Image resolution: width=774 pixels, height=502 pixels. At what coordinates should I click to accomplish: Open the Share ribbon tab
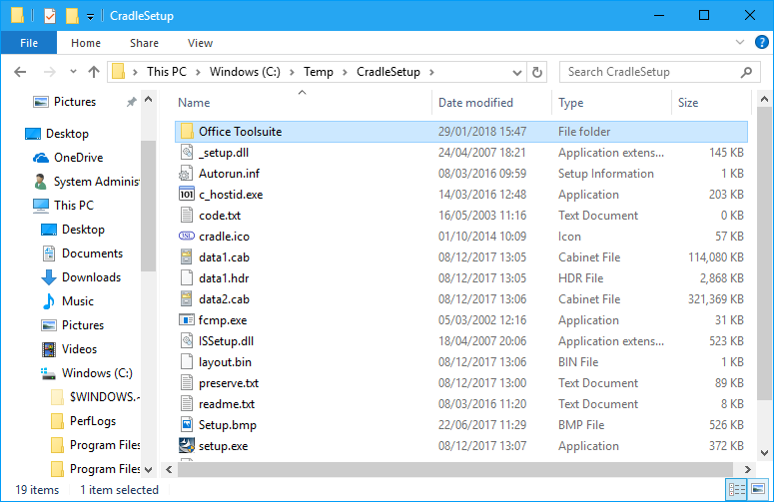pos(144,43)
